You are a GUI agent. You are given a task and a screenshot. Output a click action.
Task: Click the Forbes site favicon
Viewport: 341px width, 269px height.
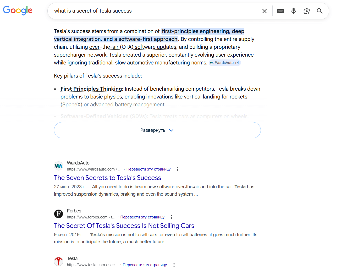59,214
